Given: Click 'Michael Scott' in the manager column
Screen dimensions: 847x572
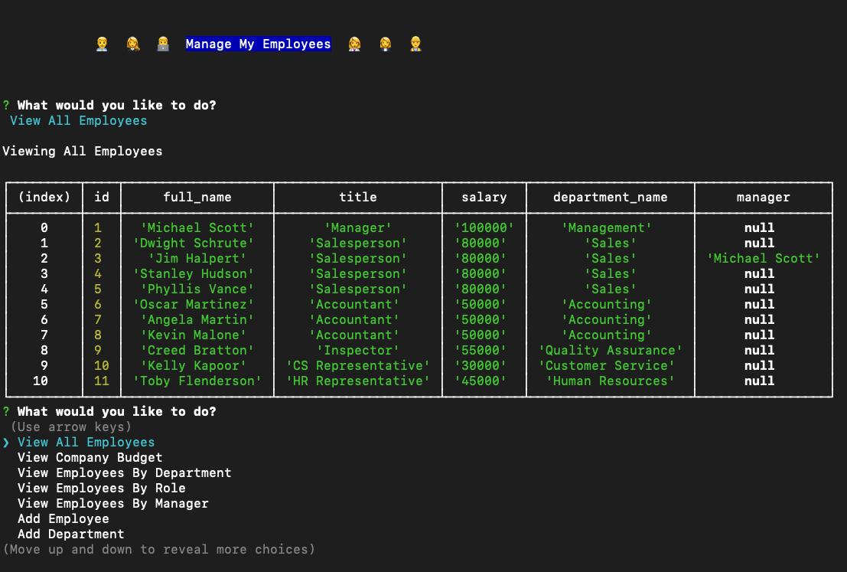Looking at the screenshot, I should click(x=764, y=258).
